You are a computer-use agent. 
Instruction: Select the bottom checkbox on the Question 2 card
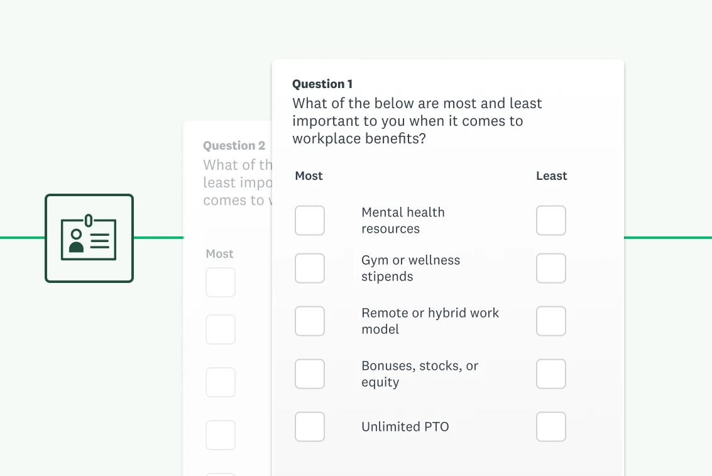(x=221, y=434)
